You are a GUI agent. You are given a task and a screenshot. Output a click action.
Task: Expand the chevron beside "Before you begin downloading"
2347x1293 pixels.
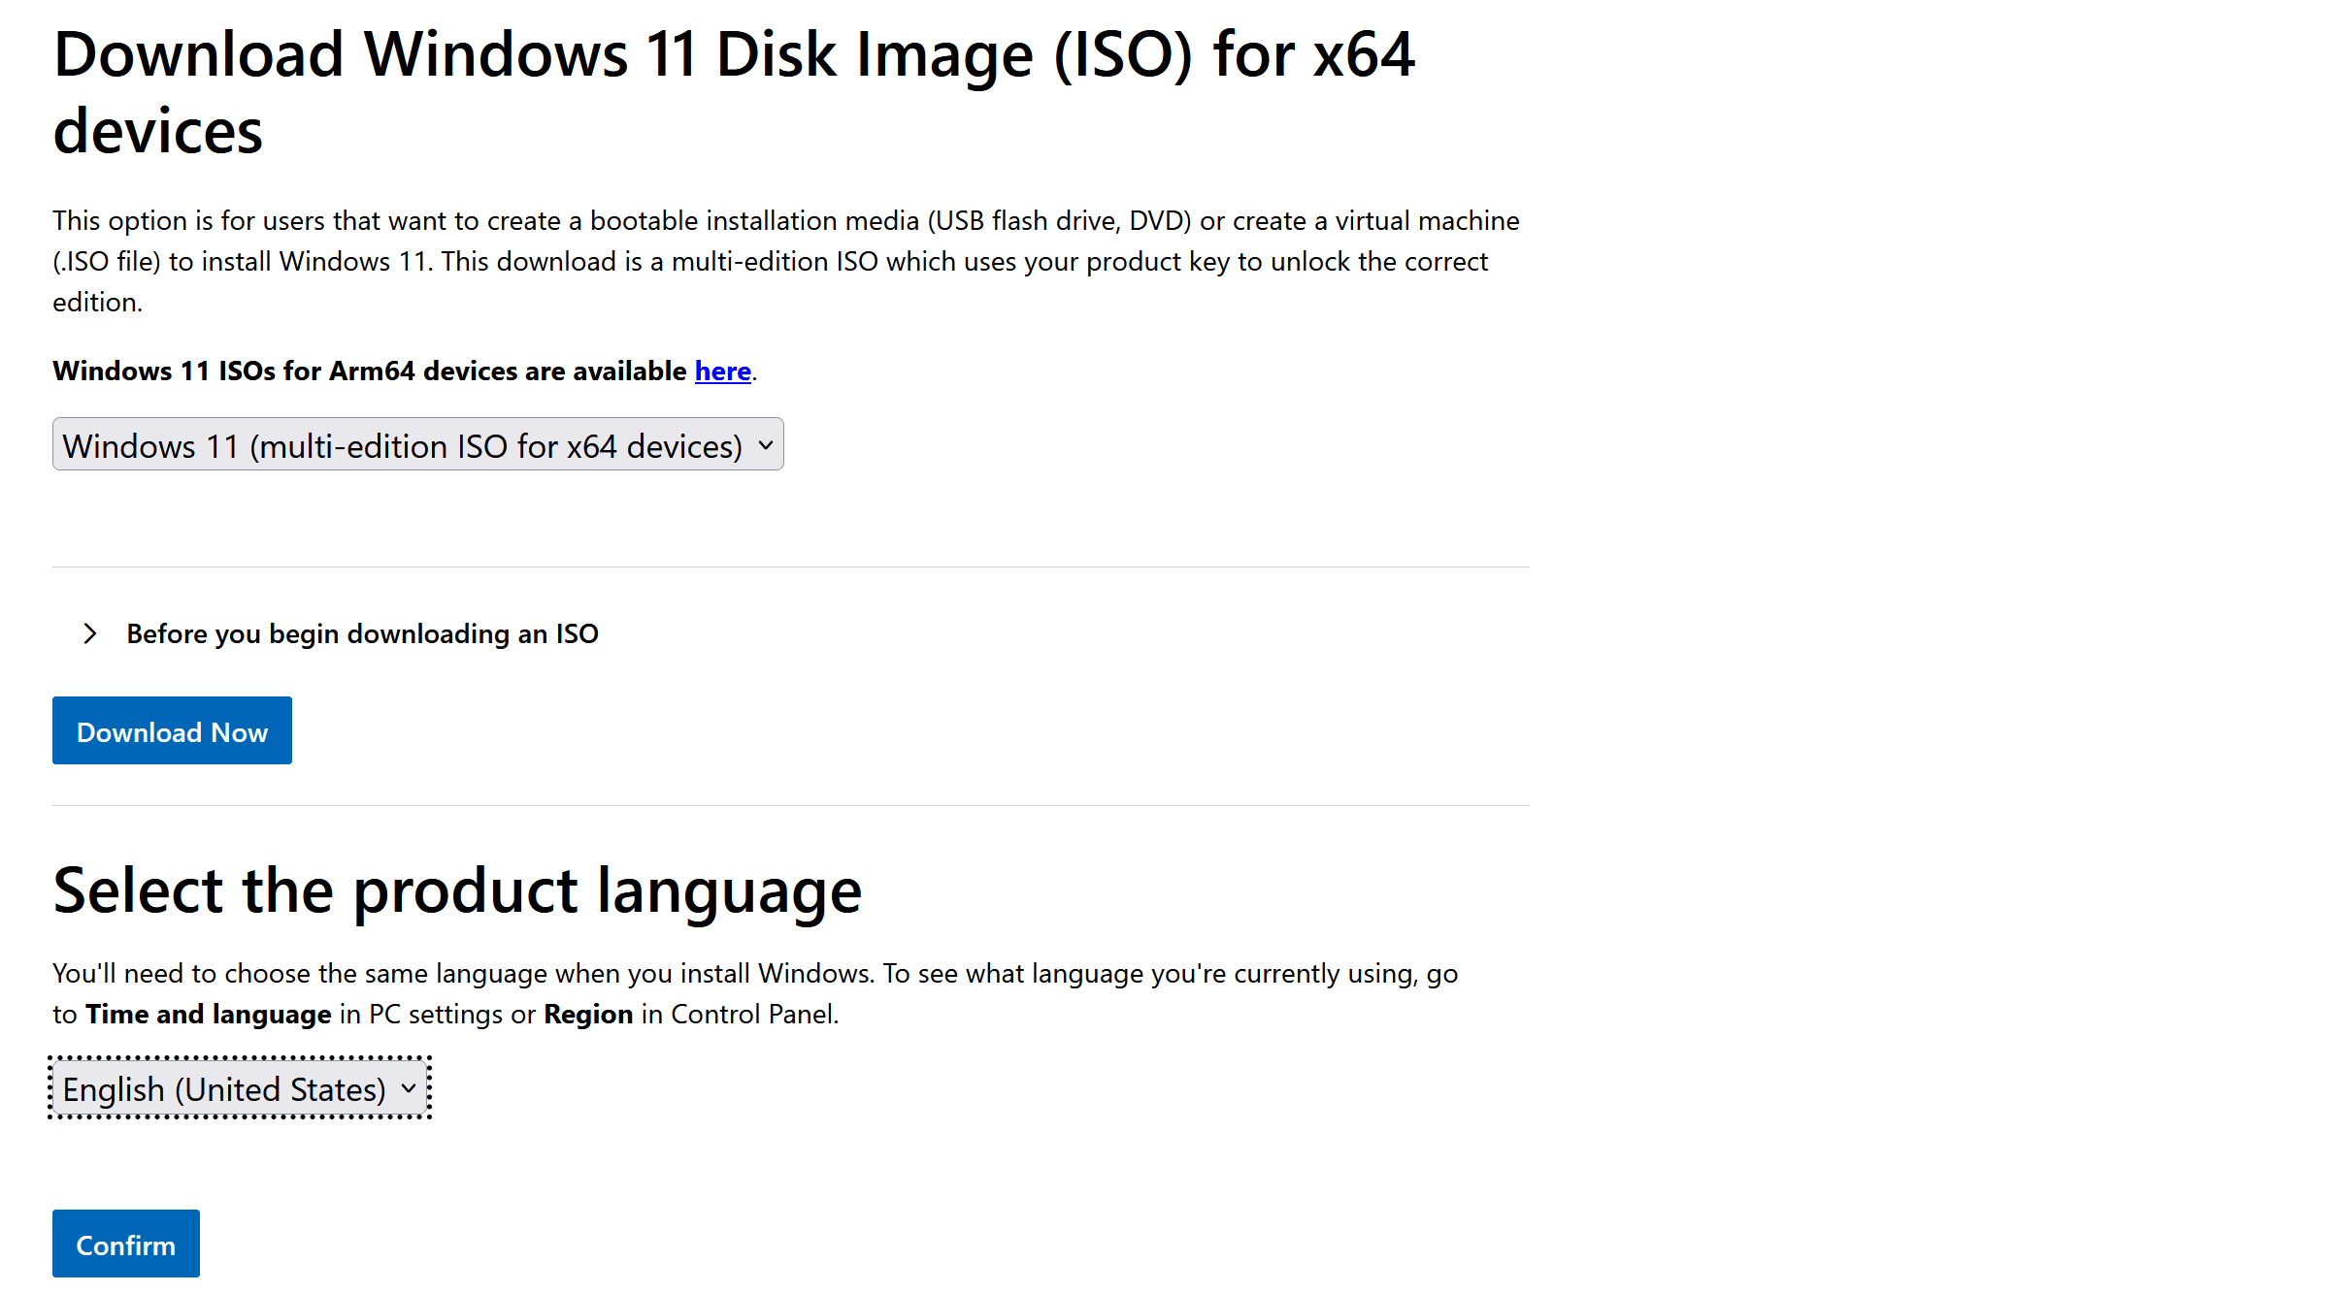click(x=90, y=634)
